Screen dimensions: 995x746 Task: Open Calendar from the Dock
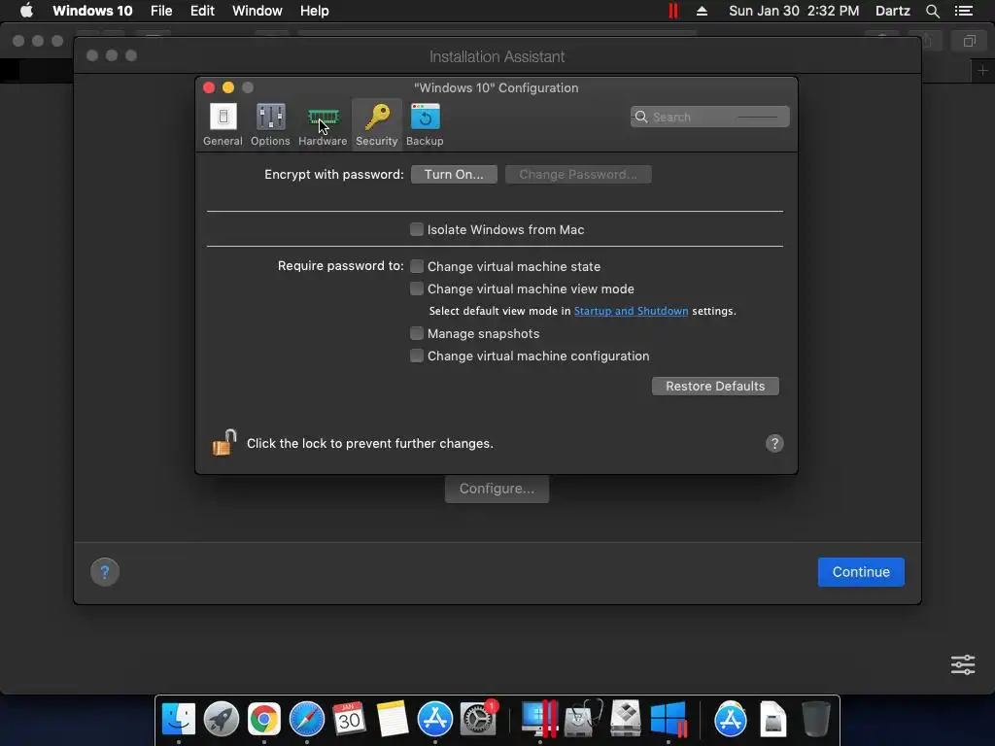tap(349, 719)
